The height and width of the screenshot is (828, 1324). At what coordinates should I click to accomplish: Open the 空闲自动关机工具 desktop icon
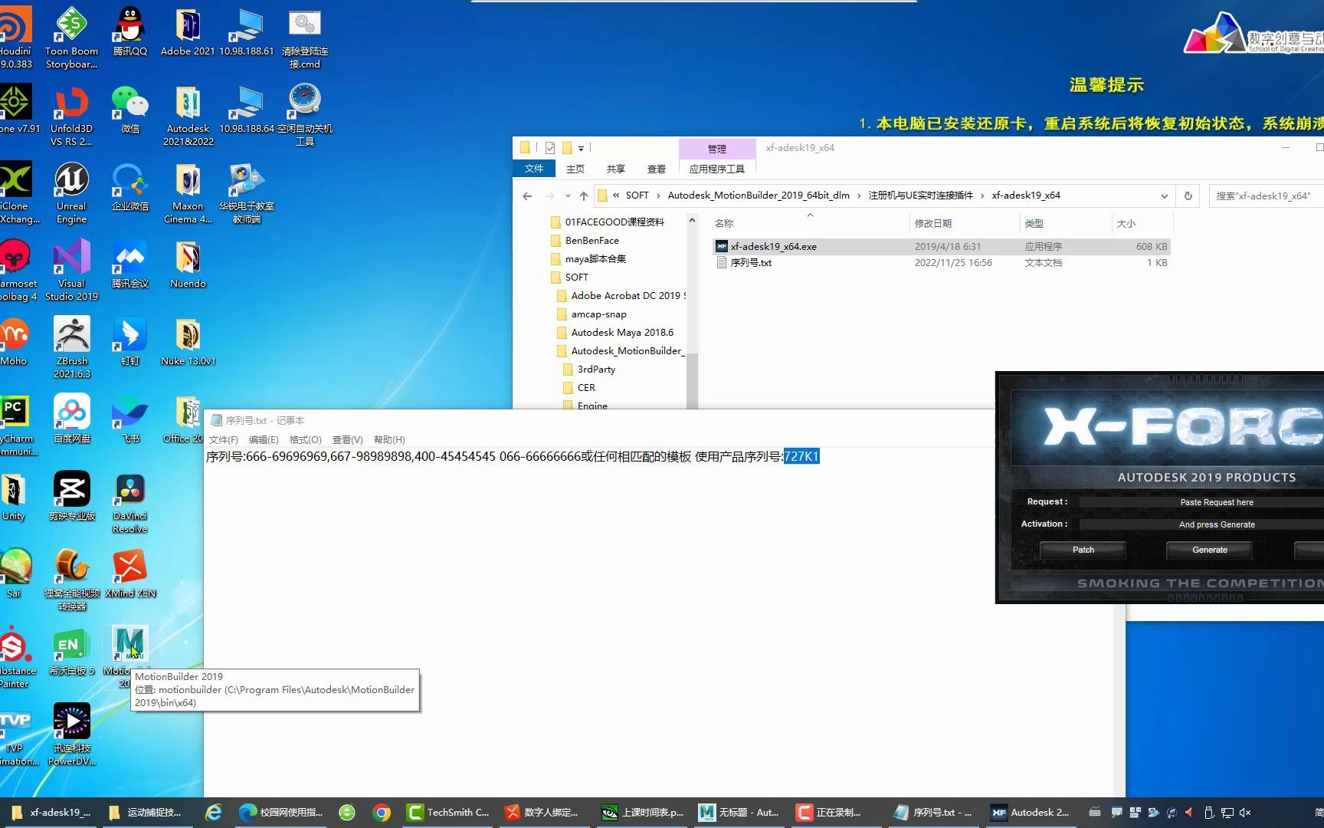[304, 115]
